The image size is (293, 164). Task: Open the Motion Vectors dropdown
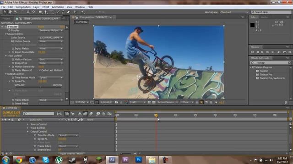pos(51,60)
